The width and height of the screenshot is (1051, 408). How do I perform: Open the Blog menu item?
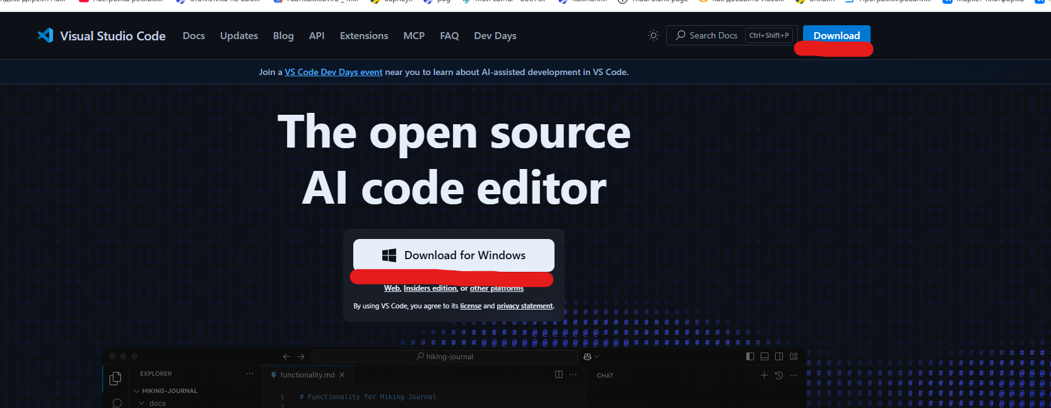tap(283, 36)
